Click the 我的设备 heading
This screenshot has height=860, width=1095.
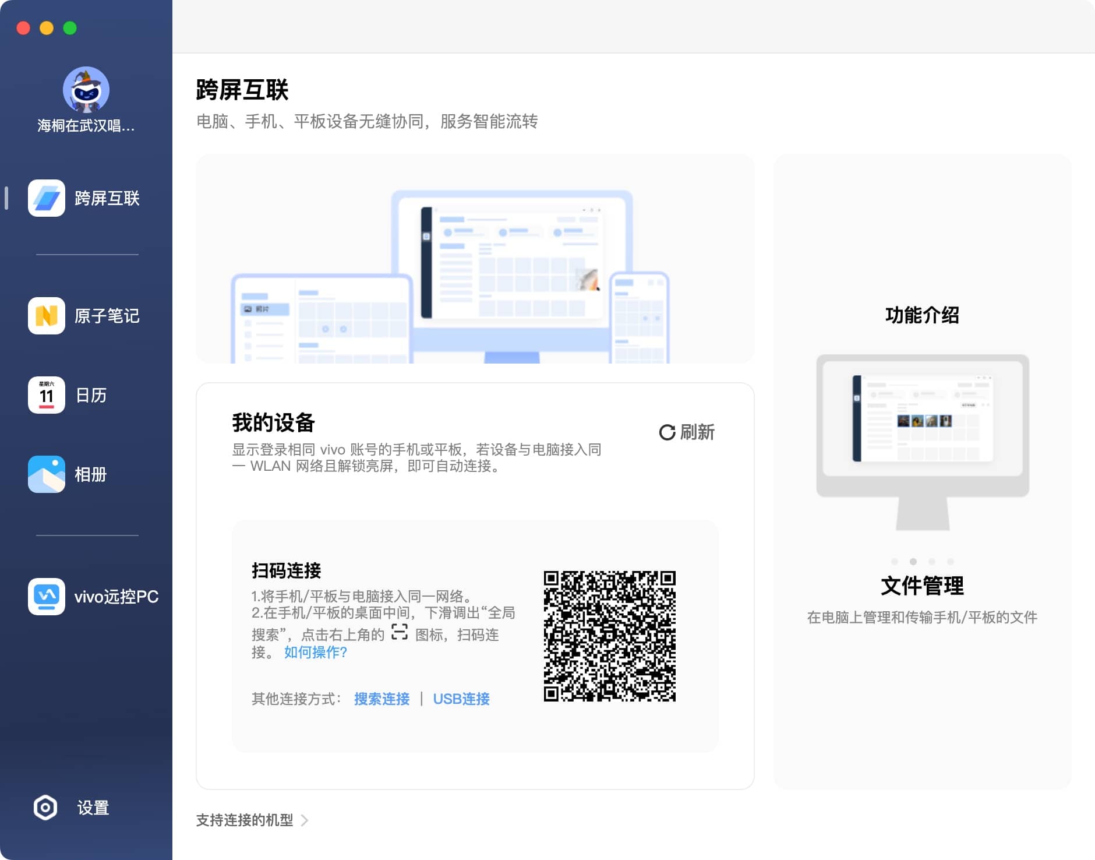coord(273,422)
